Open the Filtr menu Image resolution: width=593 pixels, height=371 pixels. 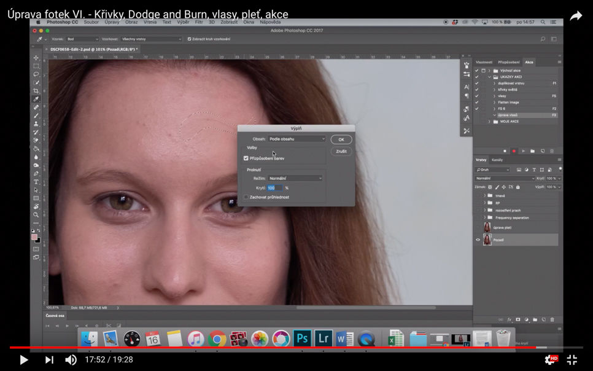point(199,22)
